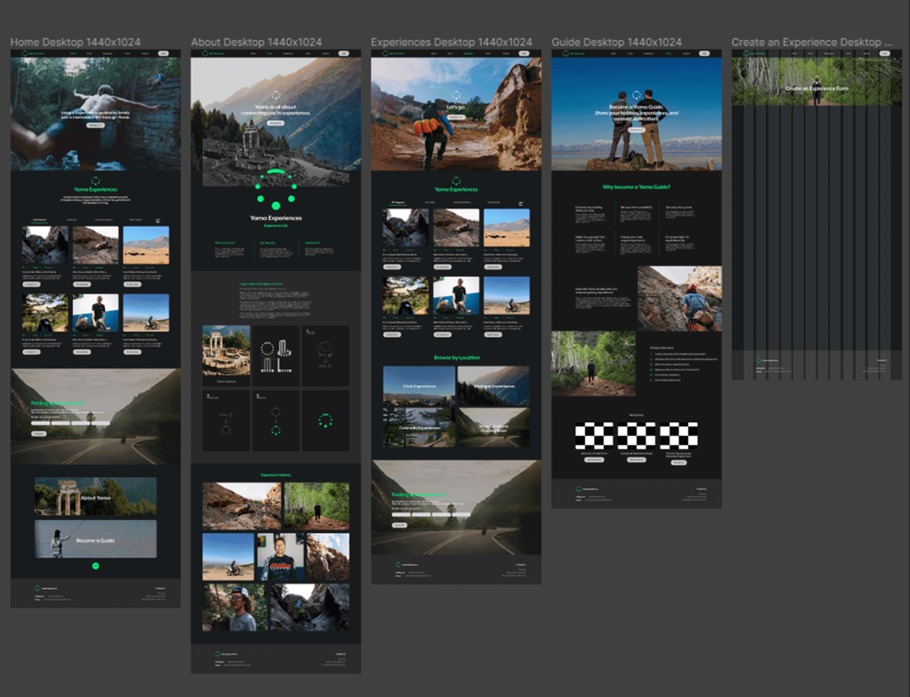Select the Utah Experiences location tile

click(x=419, y=386)
